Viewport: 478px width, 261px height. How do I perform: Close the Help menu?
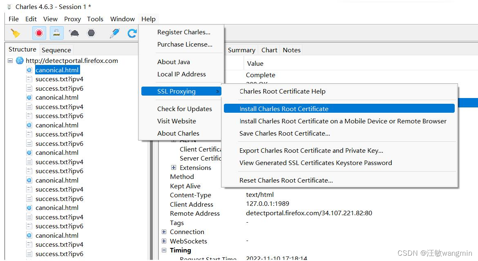[x=148, y=19]
